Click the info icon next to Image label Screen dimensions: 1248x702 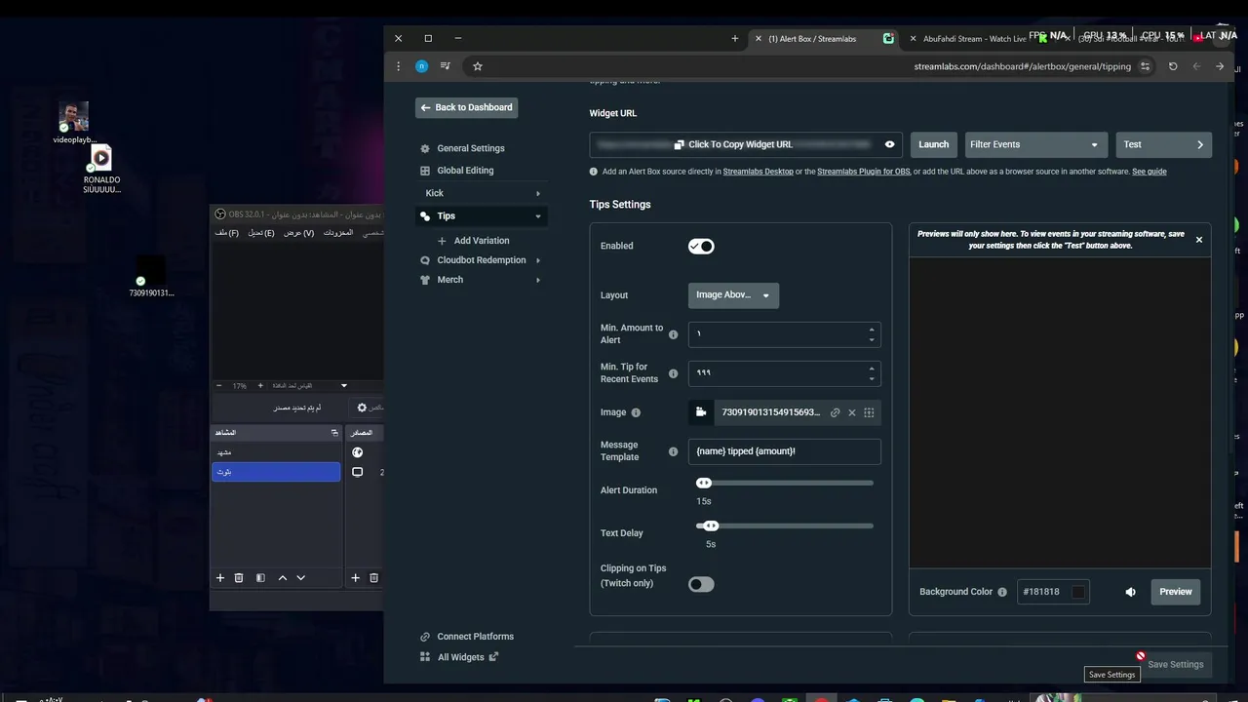[636, 412]
